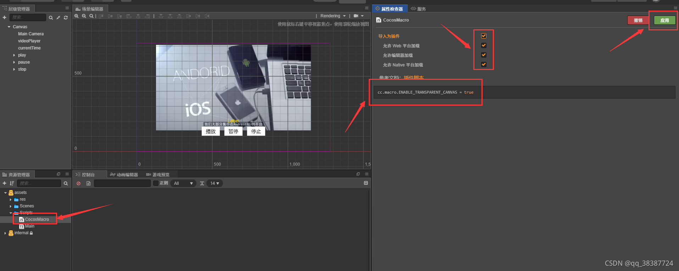Focus console filter input field
The height and width of the screenshot is (271, 679).
point(122,183)
